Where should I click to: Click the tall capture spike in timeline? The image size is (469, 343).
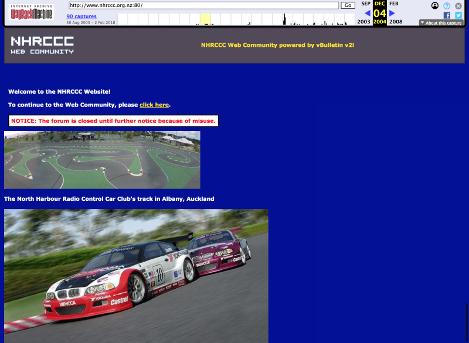284,19
